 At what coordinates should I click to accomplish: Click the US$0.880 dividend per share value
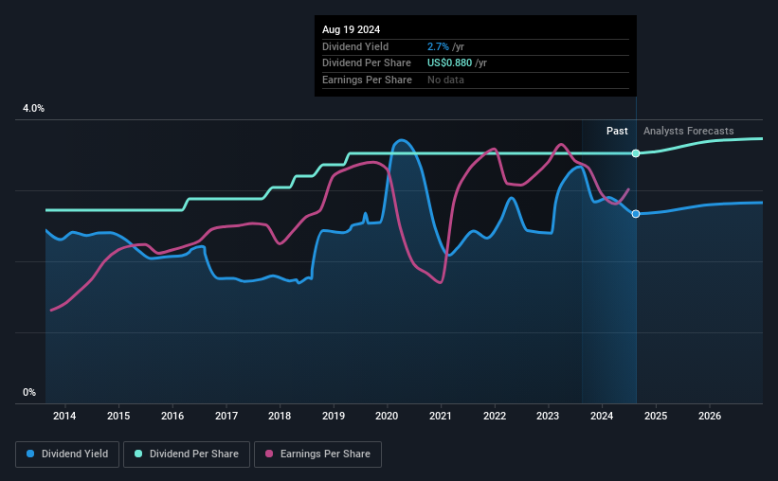pos(449,63)
